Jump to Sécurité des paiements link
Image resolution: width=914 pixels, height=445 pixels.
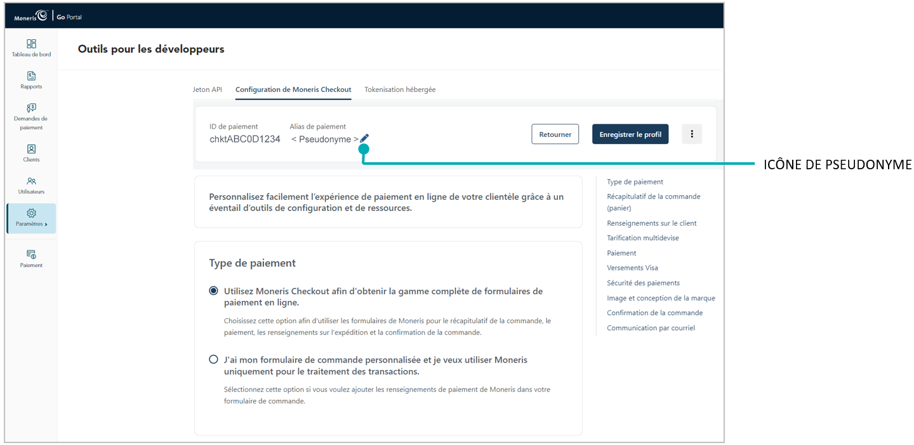coord(643,283)
